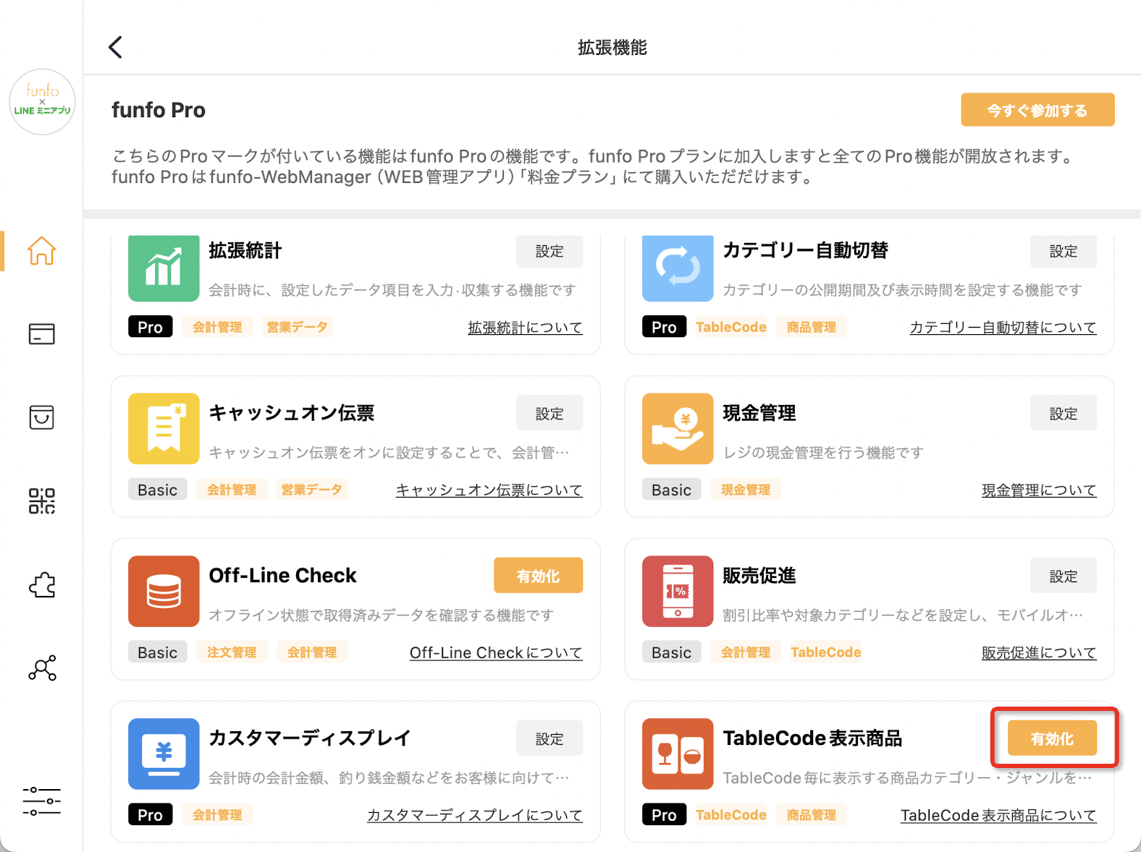Viewport: 1141px width, 852px height.
Task: Enable Off-Line Check with 有効化 button
Action: (538, 576)
